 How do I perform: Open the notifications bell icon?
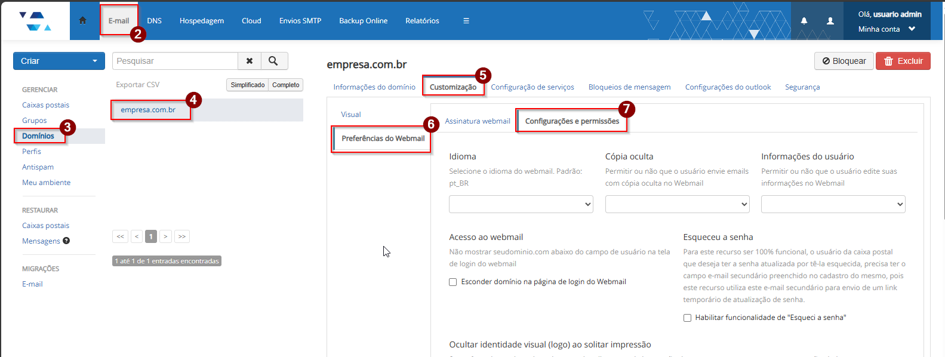pyautogui.click(x=804, y=21)
